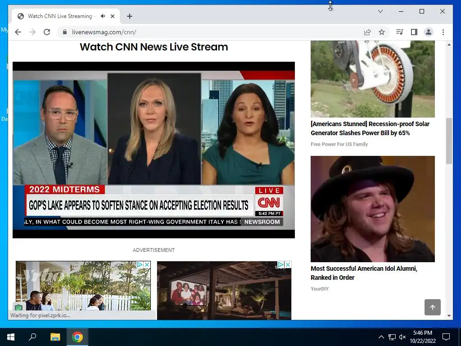
Task: Open the Chrome profile avatar
Action: pos(429,32)
